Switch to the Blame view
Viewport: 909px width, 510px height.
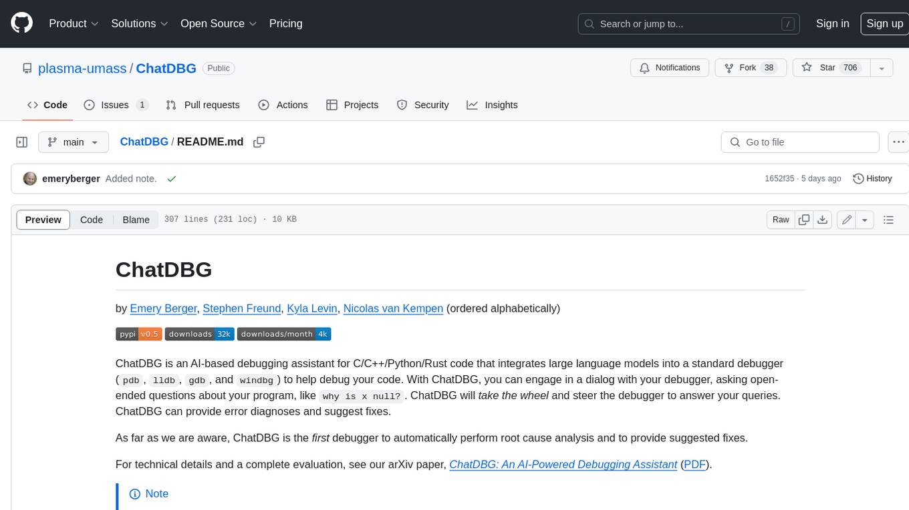pos(136,220)
